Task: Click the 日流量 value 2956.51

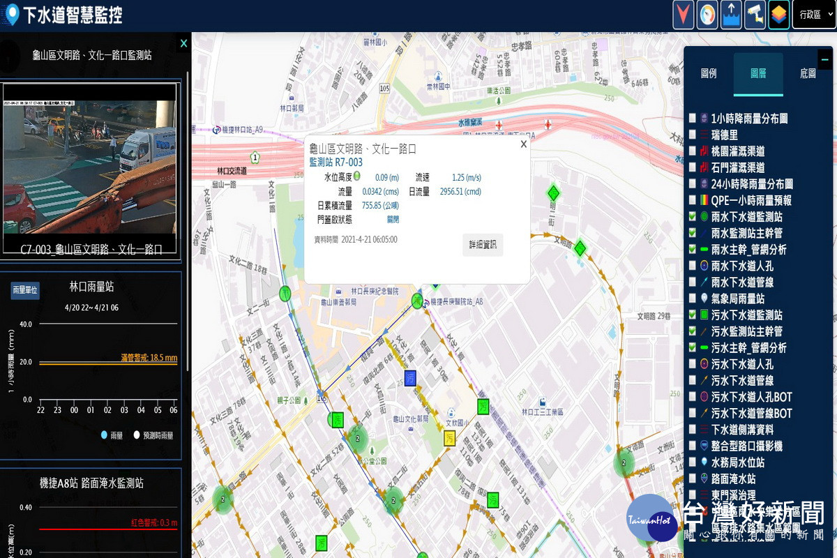Action: click(x=460, y=192)
